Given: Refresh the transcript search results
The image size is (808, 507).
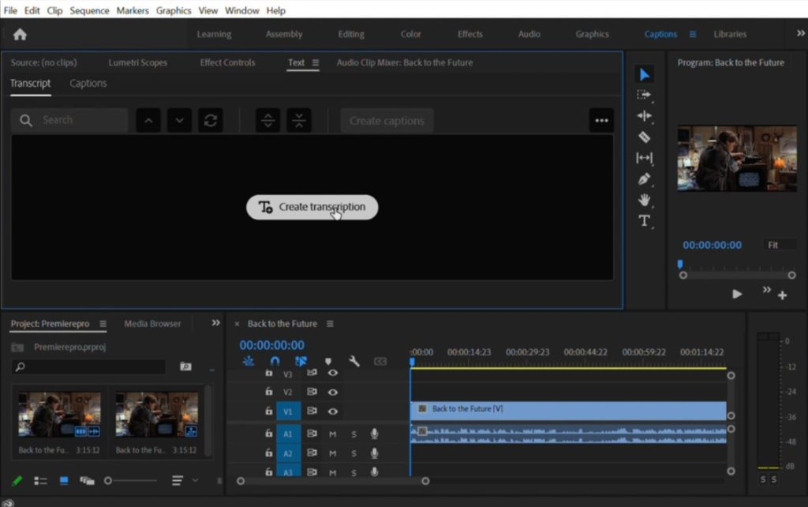Looking at the screenshot, I should (x=210, y=121).
